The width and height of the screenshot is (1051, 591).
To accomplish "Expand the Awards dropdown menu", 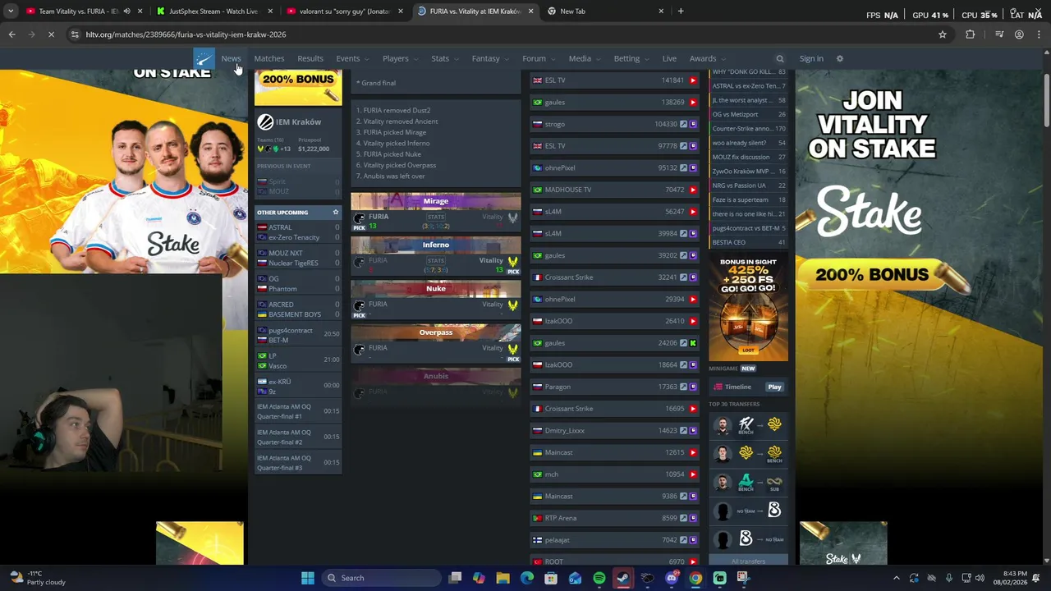I will tap(707, 59).
